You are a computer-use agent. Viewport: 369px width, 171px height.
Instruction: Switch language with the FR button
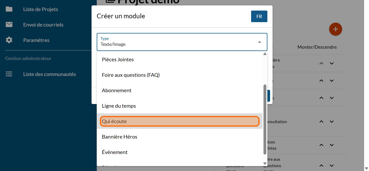click(259, 16)
